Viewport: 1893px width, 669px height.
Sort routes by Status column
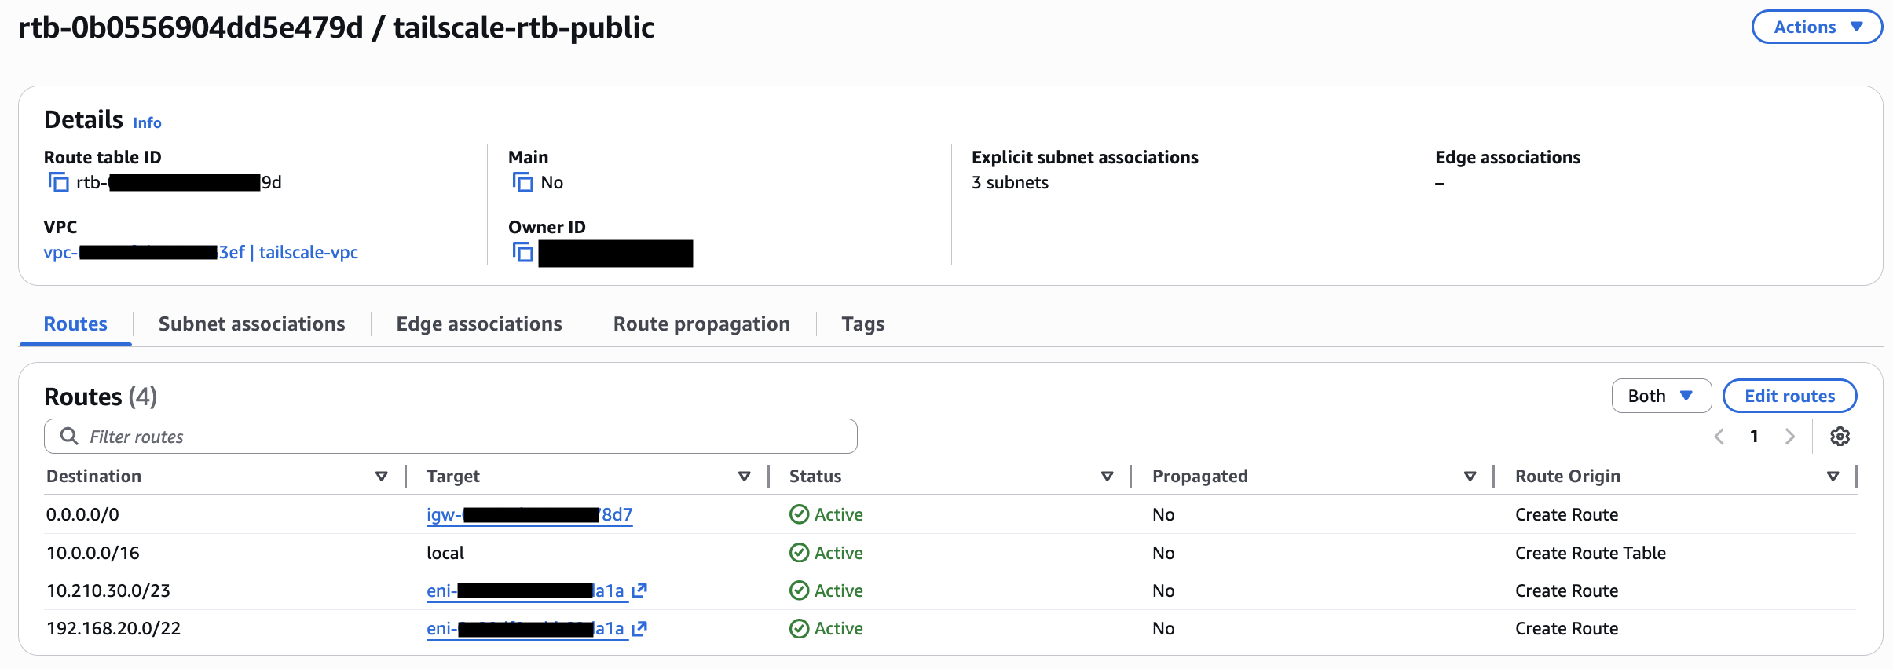pos(1108,477)
